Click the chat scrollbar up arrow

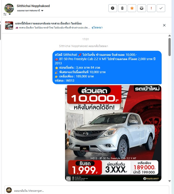pyautogui.click(x=169, y=36)
